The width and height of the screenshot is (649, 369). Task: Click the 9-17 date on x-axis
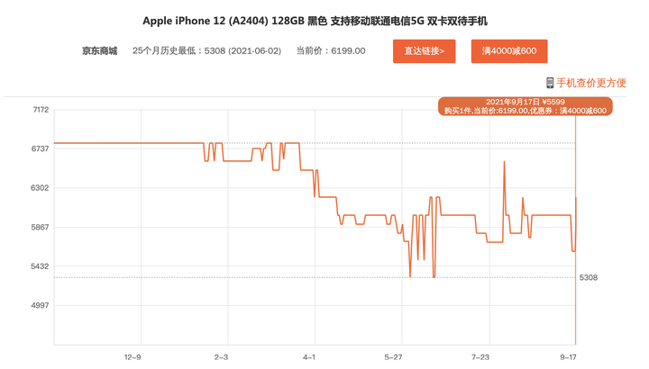(569, 357)
